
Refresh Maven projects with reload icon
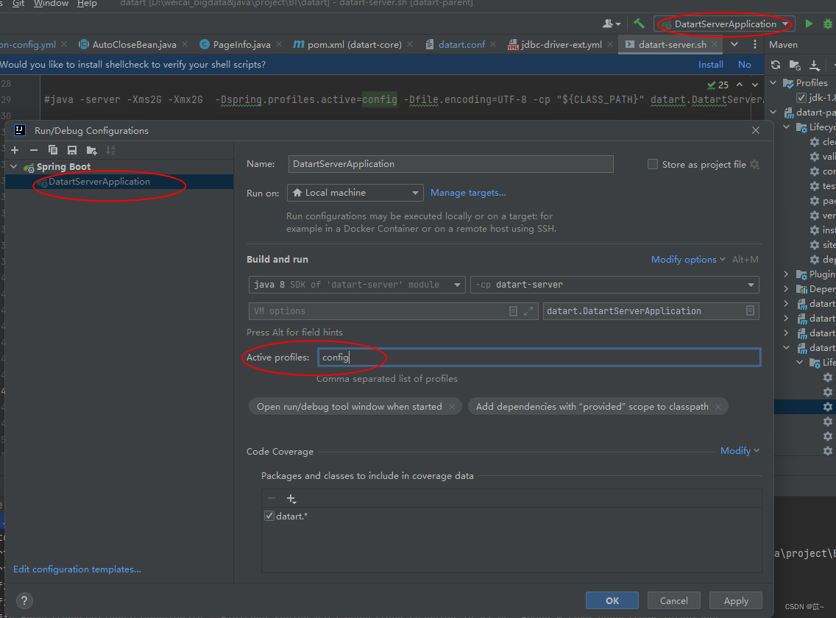click(x=775, y=65)
